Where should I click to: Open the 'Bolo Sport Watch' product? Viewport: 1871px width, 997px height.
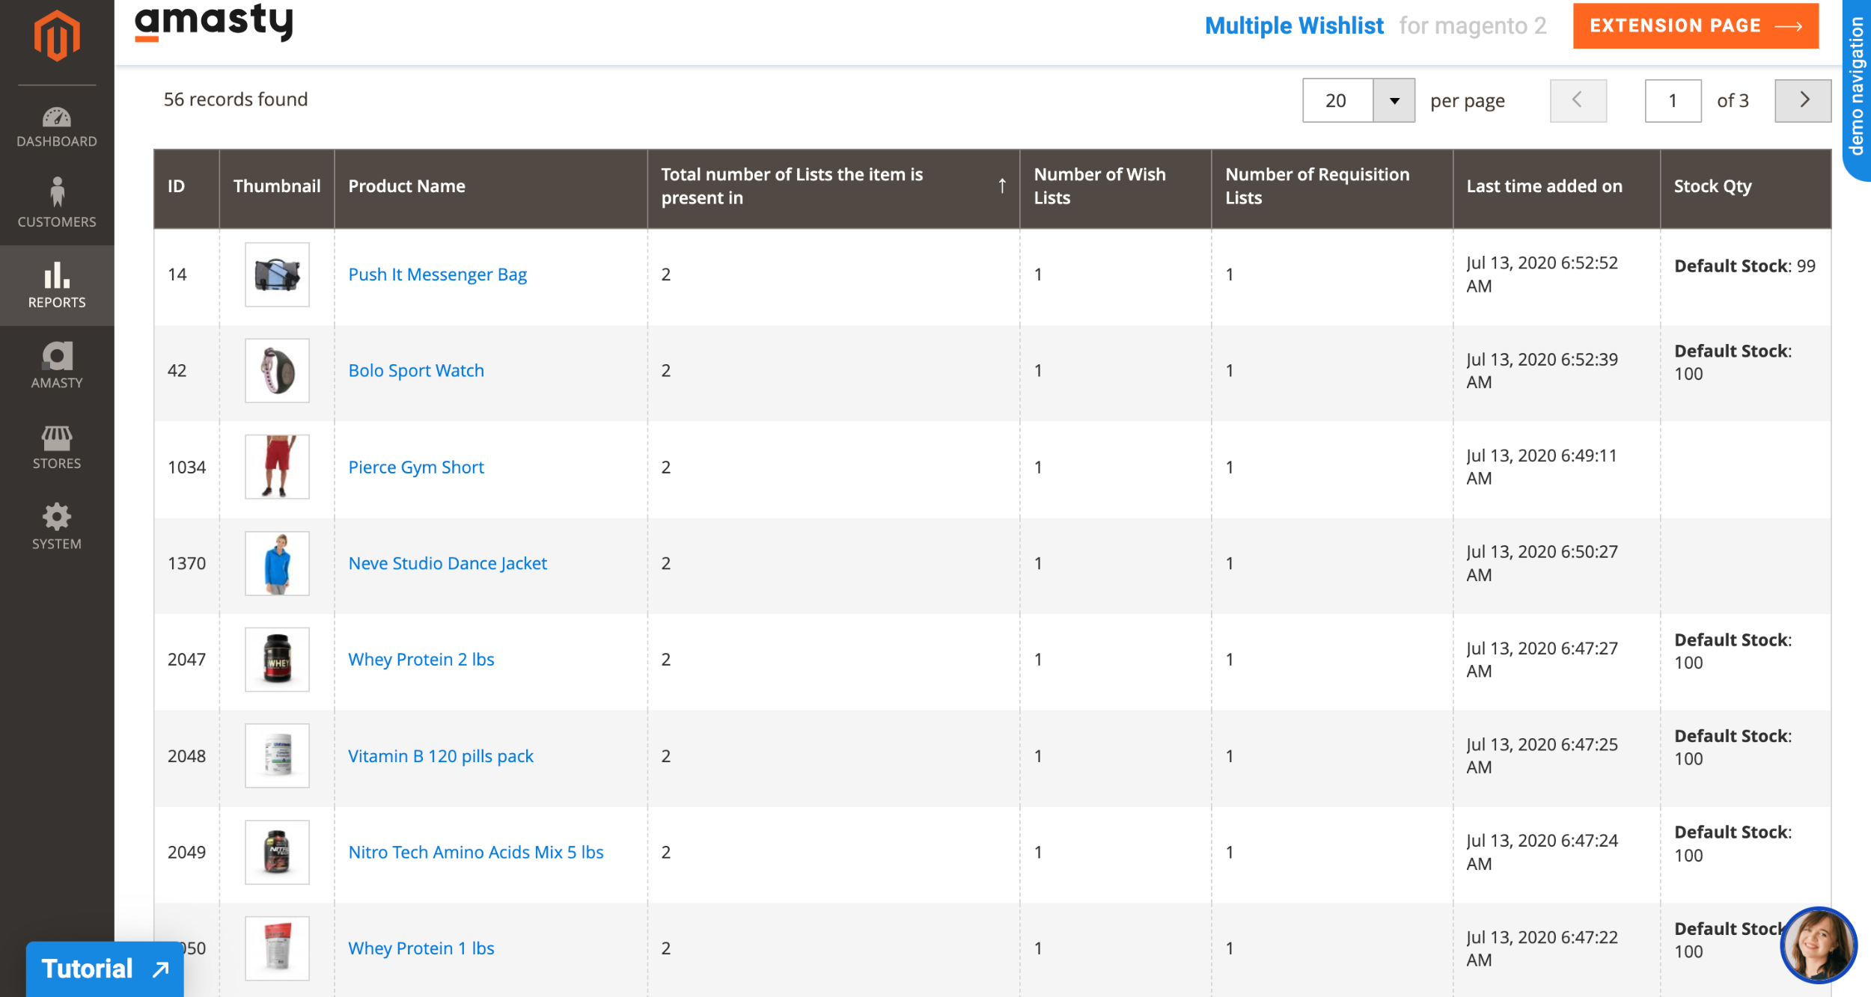point(416,369)
